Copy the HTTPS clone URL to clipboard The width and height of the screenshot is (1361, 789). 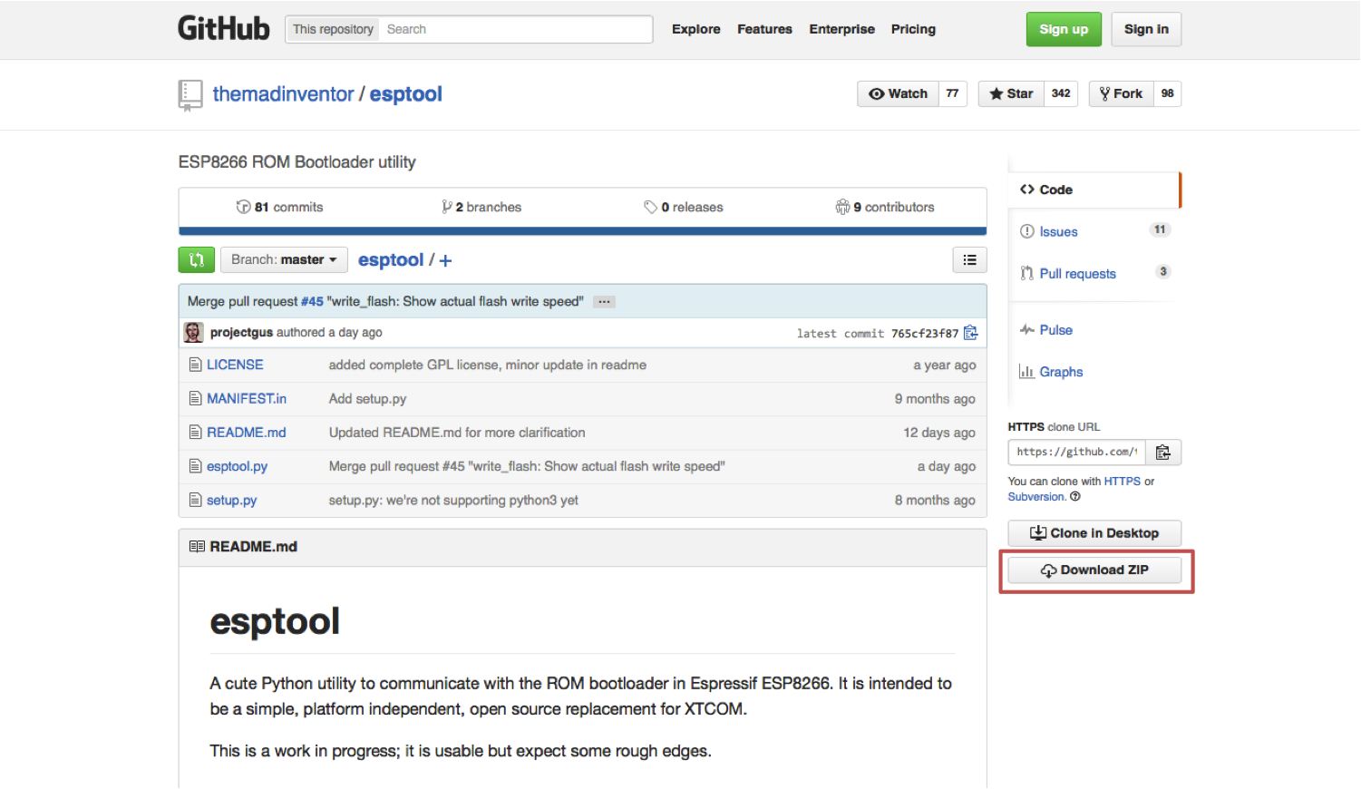[x=1163, y=453]
